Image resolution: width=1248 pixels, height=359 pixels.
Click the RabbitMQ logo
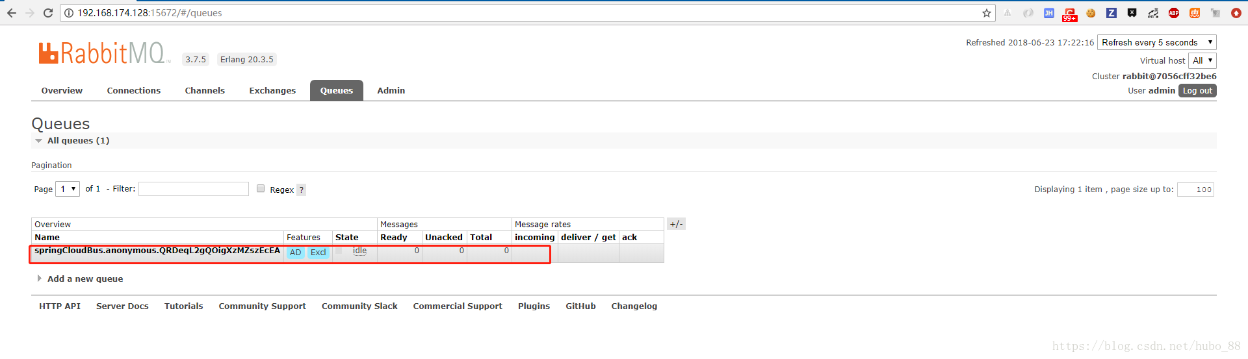click(104, 53)
